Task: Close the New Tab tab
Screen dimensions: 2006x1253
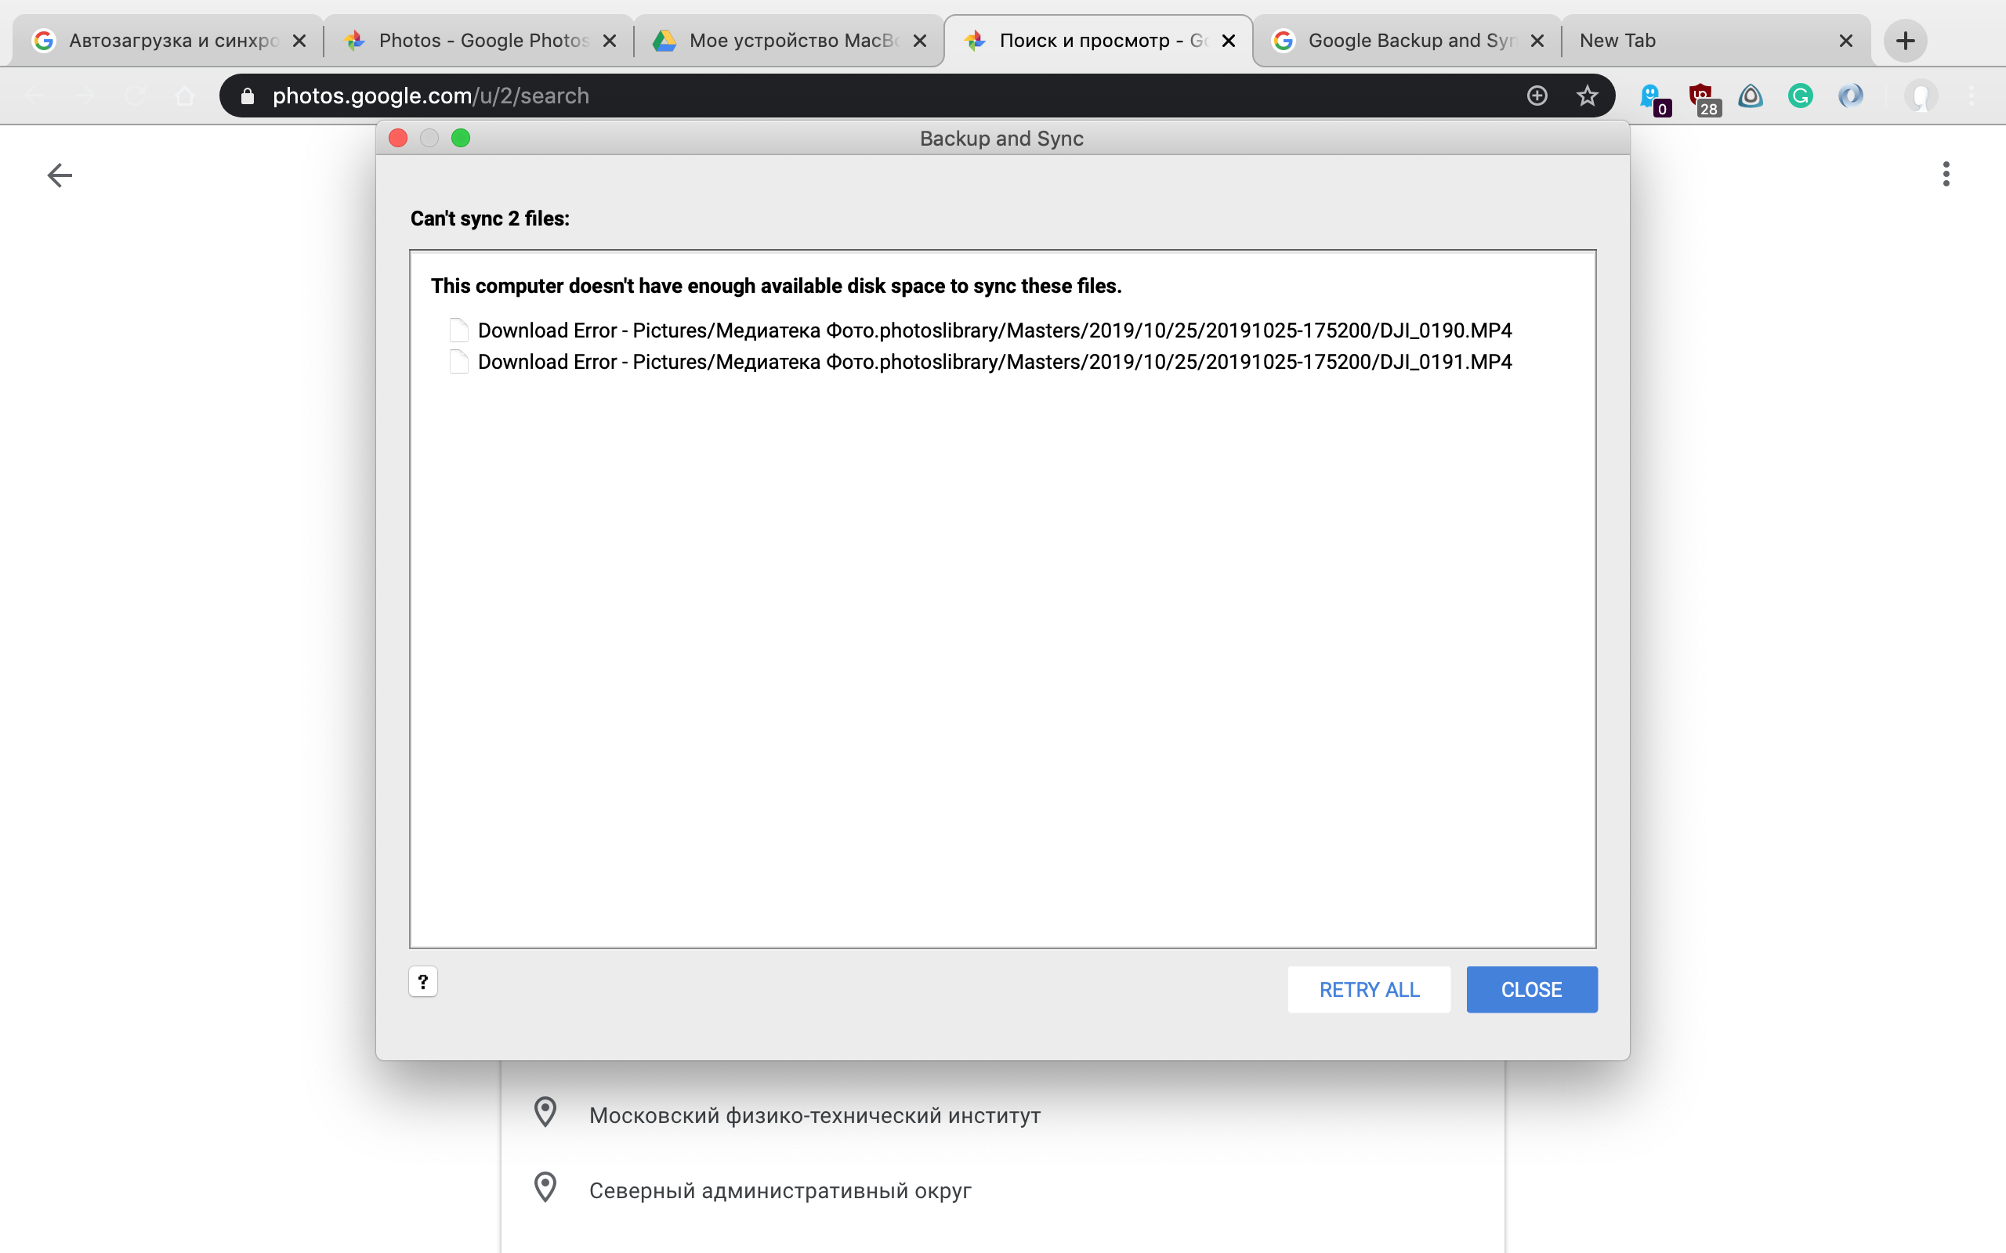Action: (x=1845, y=41)
